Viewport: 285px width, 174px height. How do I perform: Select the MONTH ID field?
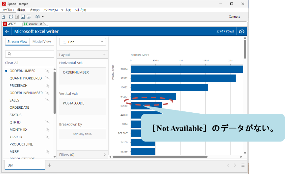(18, 130)
